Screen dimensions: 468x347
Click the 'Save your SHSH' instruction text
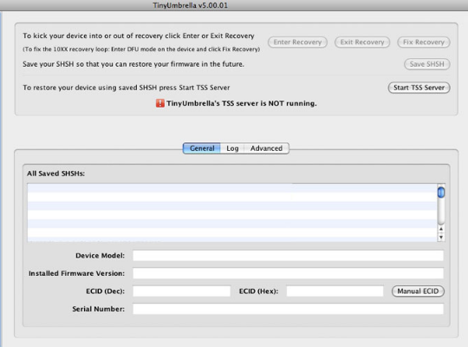pos(133,64)
